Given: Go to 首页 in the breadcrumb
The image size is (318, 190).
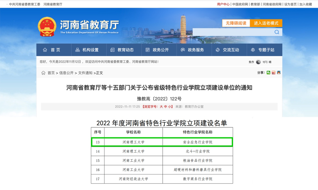Looking at the screenshot, I should (x=51, y=73).
